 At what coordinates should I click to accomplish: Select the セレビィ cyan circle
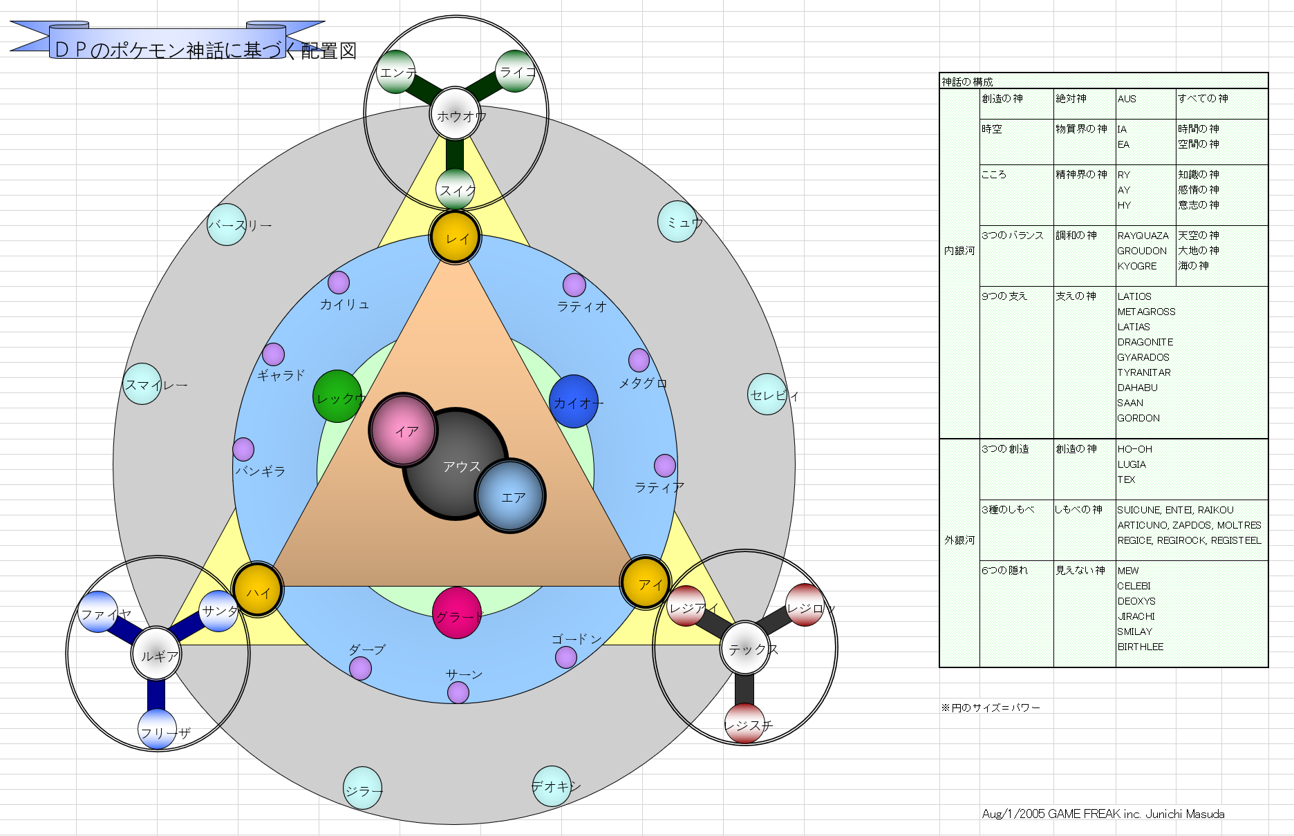767,395
